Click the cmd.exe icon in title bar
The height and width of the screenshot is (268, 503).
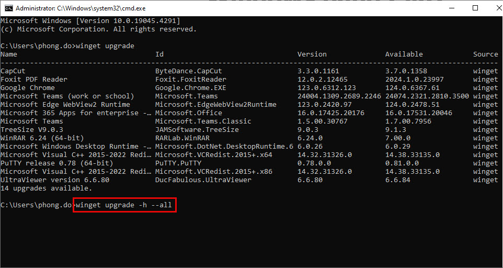point(8,8)
